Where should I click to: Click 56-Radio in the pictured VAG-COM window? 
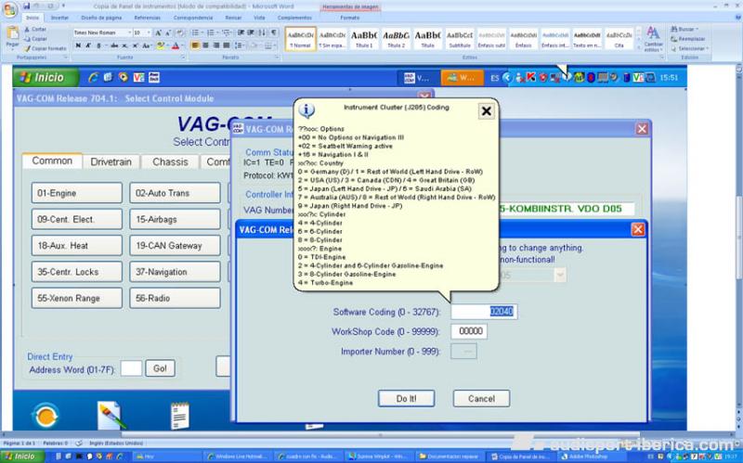tap(175, 298)
